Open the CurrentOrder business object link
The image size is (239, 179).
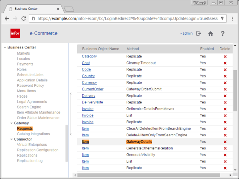92,89
